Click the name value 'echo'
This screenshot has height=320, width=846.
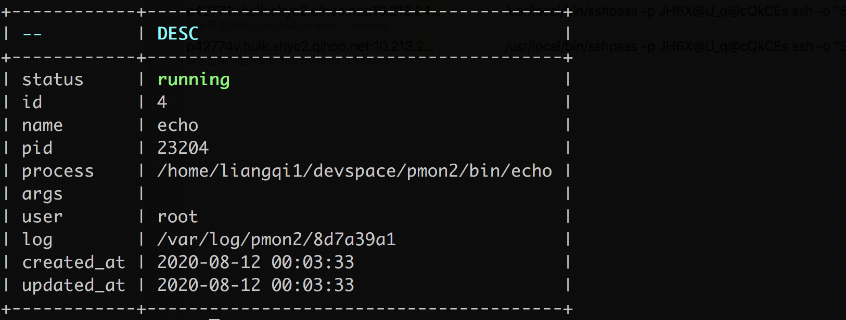tap(177, 125)
